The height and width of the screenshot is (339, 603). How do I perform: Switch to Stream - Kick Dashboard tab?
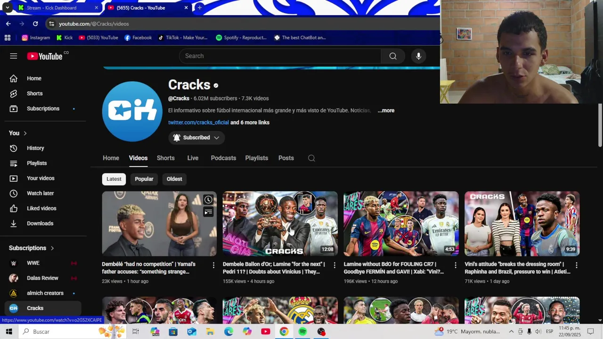(x=57, y=8)
